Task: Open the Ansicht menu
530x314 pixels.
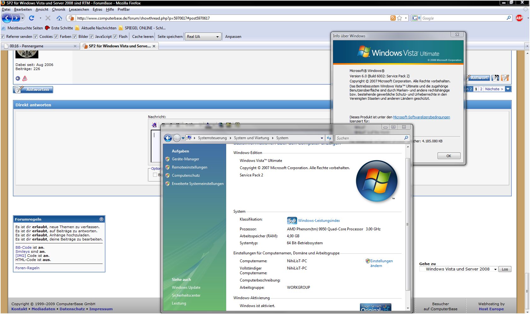Action: pyautogui.click(x=42, y=9)
